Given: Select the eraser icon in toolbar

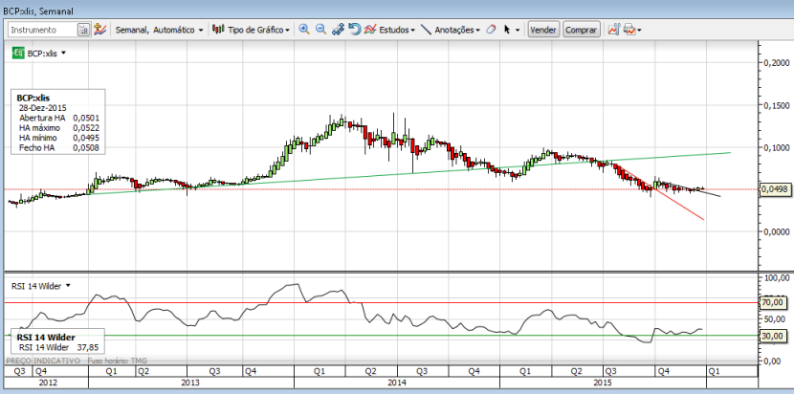Looking at the screenshot, I should 490,30.
